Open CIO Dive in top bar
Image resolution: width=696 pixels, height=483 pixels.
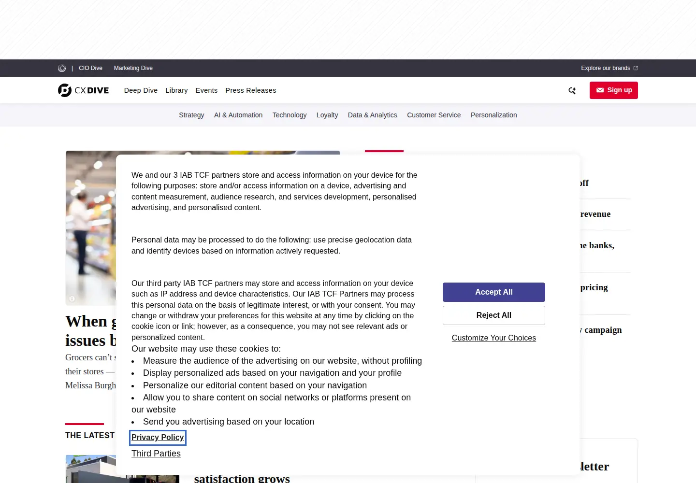(90, 68)
